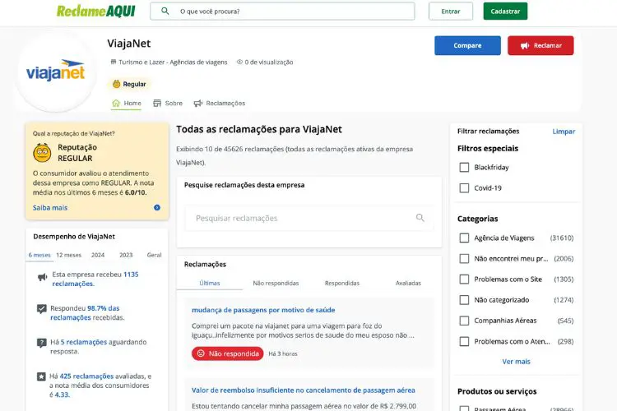Focus the O que você procura? search field

coord(282,12)
